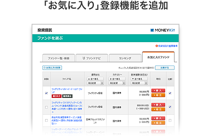The width and height of the screenshot is (211, 139).
Task: Switch to the ランキング tab
Action: (x=125, y=58)
